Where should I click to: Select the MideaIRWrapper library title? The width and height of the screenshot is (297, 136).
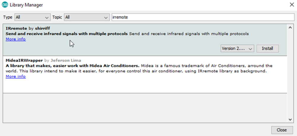pyautogui.click(x=24, y=60)
